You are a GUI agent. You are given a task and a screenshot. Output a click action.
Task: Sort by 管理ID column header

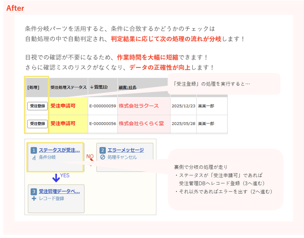click(101, 87)
